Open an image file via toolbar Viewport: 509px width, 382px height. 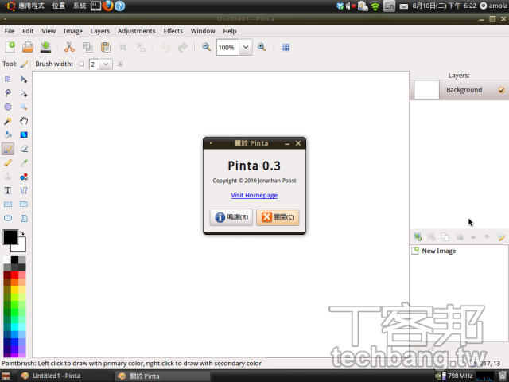(x=28, y=48)
